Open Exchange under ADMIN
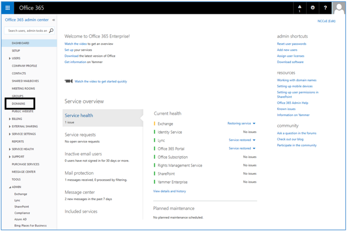Viewport: 347px width, 232px height. 21,194
